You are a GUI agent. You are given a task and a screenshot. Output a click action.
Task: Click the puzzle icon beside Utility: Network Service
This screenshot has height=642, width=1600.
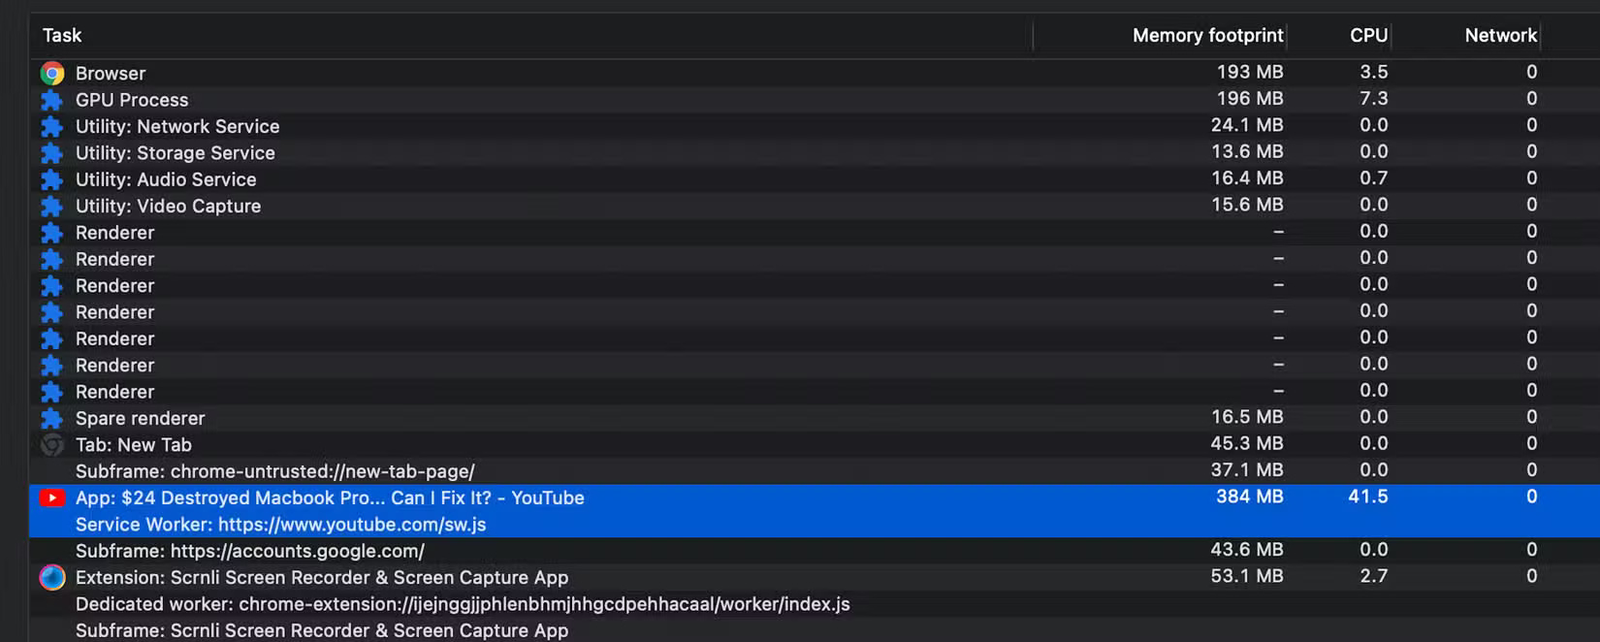(x=52, y=126)
